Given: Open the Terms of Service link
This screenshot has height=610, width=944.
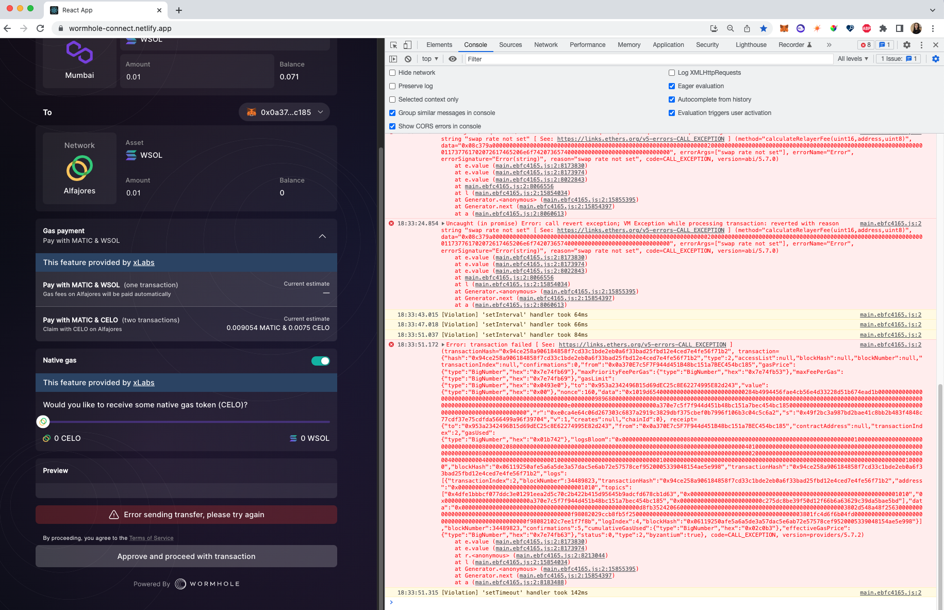Looking at the screenshot, I should click(x=151, y=538).
